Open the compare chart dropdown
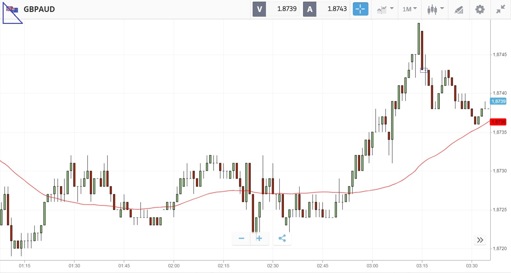Image resolution: width=511 pixels, height=273 pixels. (x=385, y=9)
